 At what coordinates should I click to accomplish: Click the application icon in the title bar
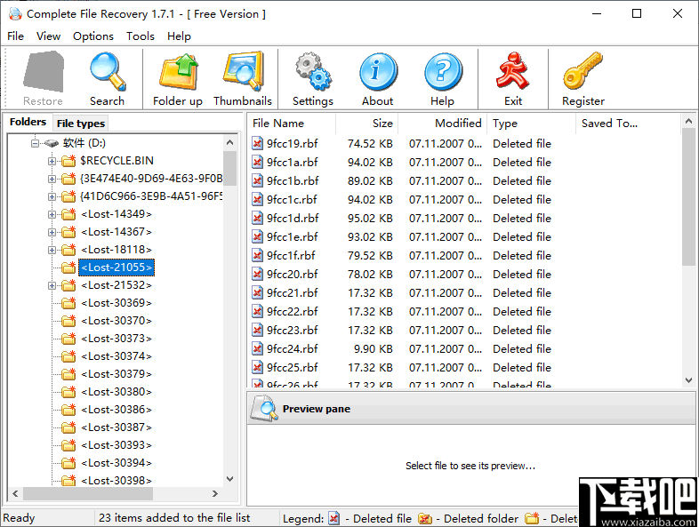point(15,14)
